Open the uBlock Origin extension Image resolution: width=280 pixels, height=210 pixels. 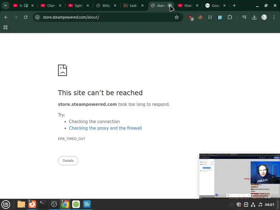tap(191, 17)
